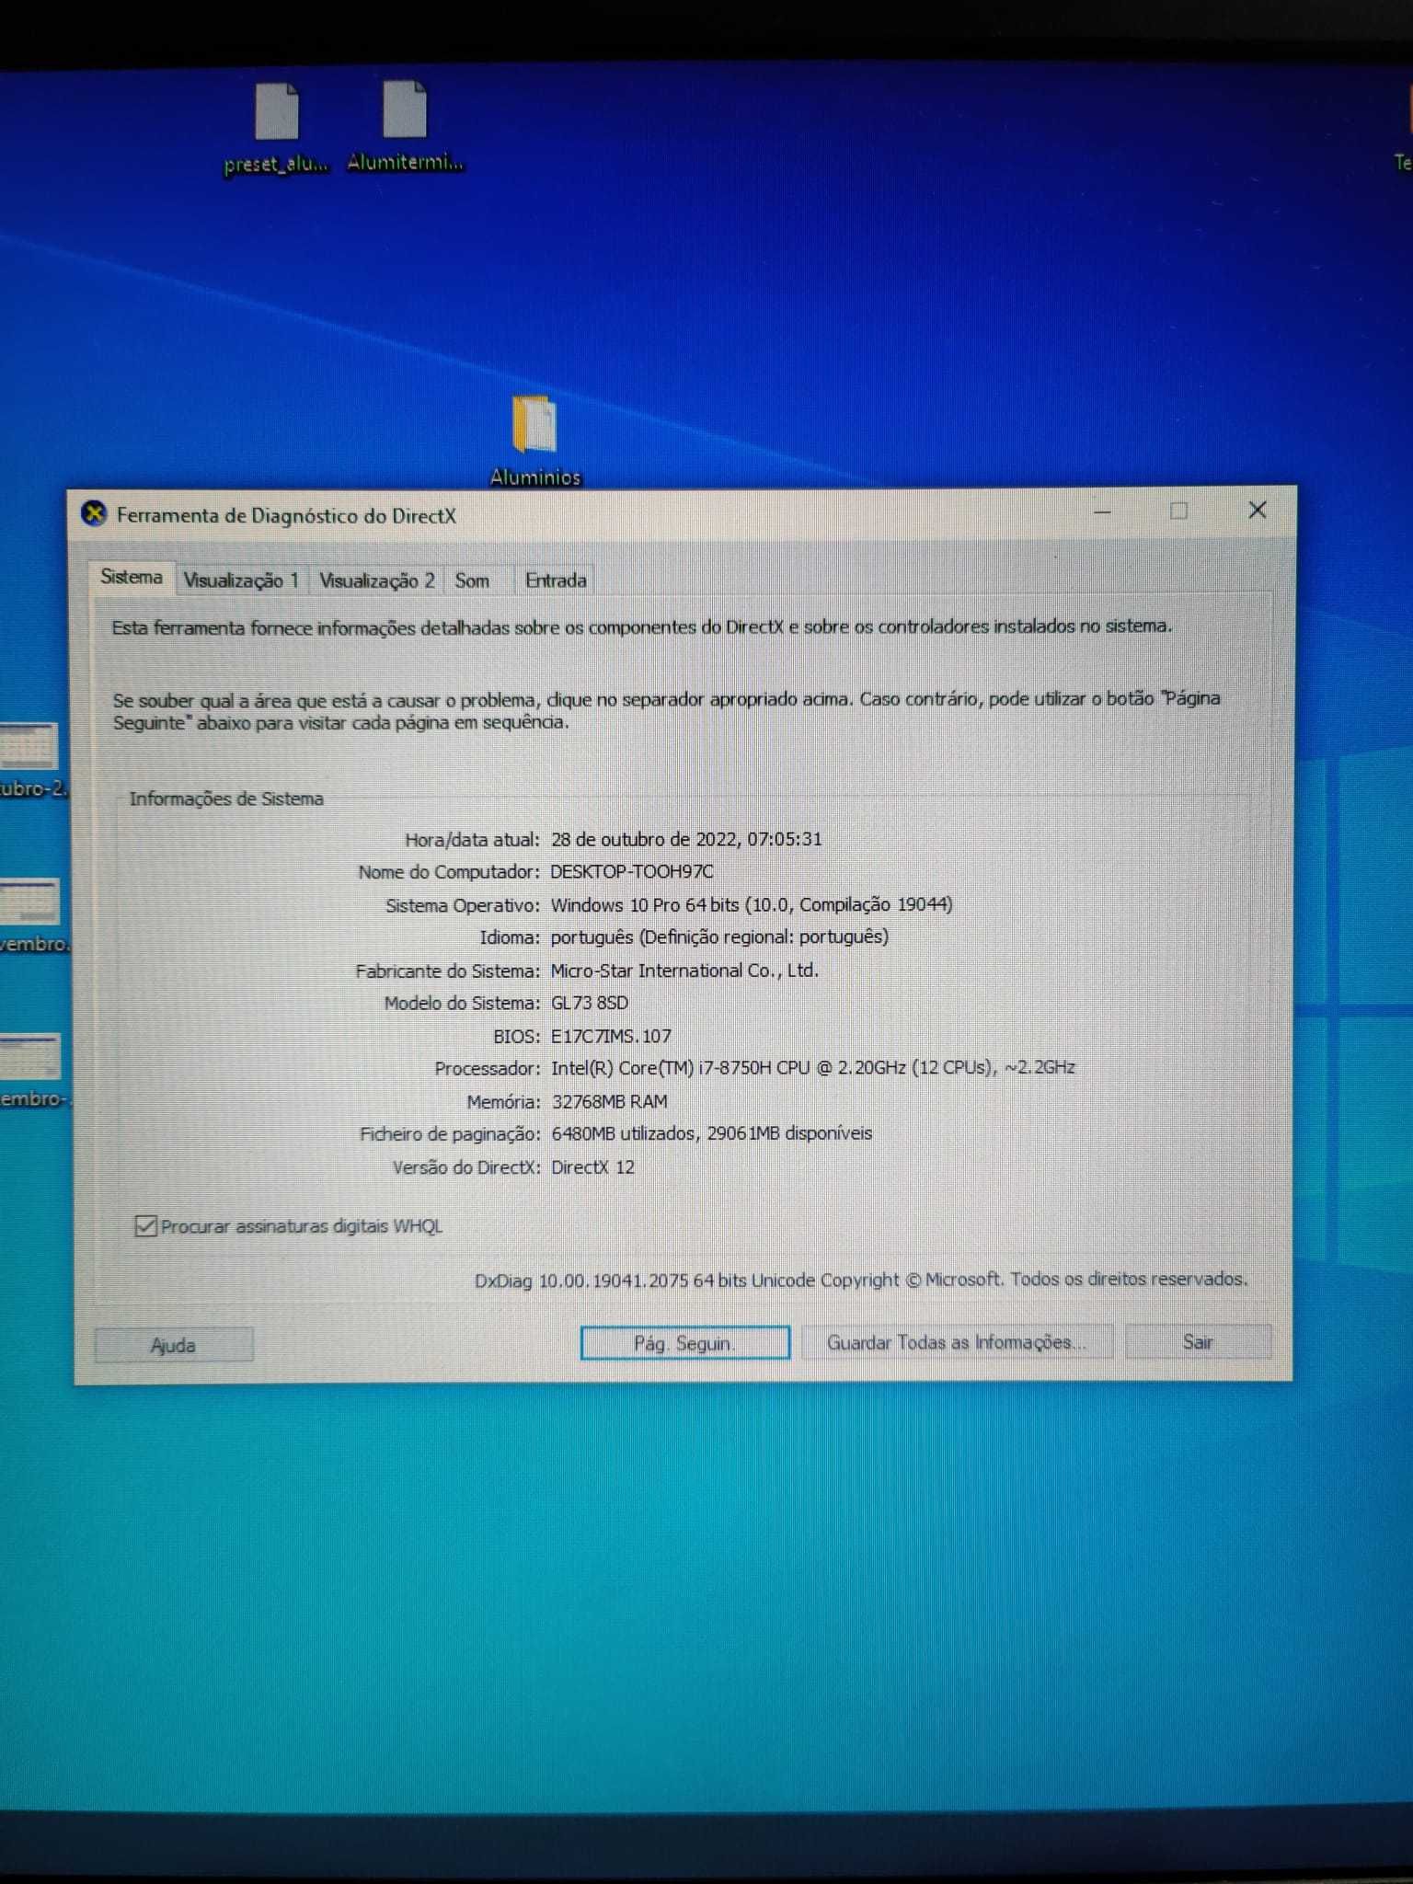Open the Visualização 2 tab

tap(376, 580)
